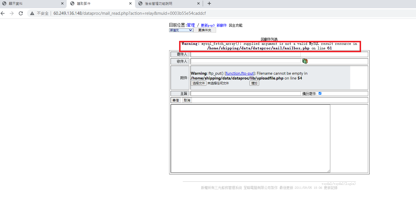Focus the 寄件人 input field
Screen dimensions: 416x201
[x=245, y=55]
